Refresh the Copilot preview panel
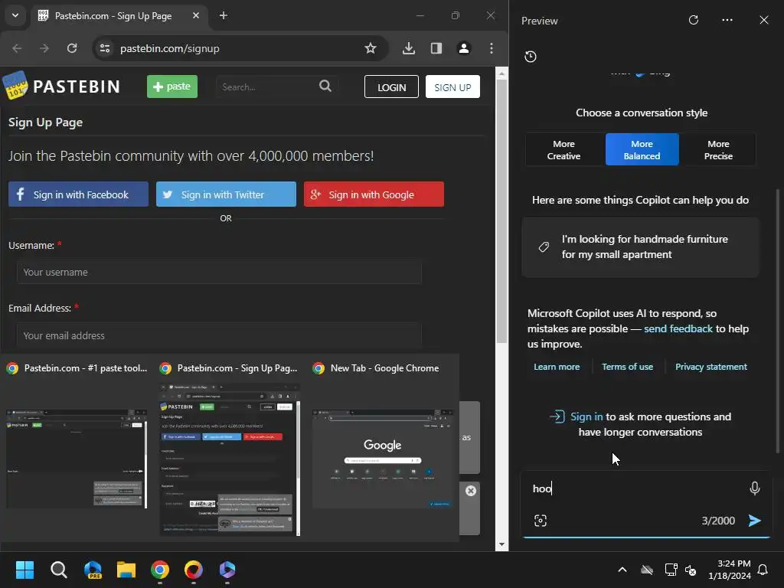This screenshot has width=784, height=588. tap(694, 20)
